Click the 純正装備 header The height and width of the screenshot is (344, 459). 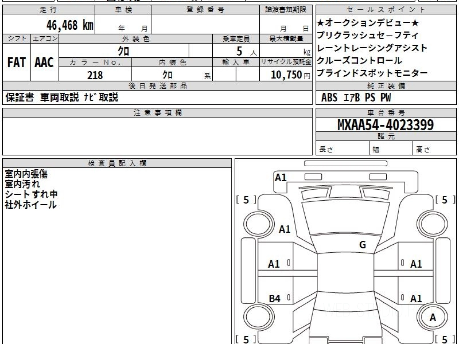(386, 86)
